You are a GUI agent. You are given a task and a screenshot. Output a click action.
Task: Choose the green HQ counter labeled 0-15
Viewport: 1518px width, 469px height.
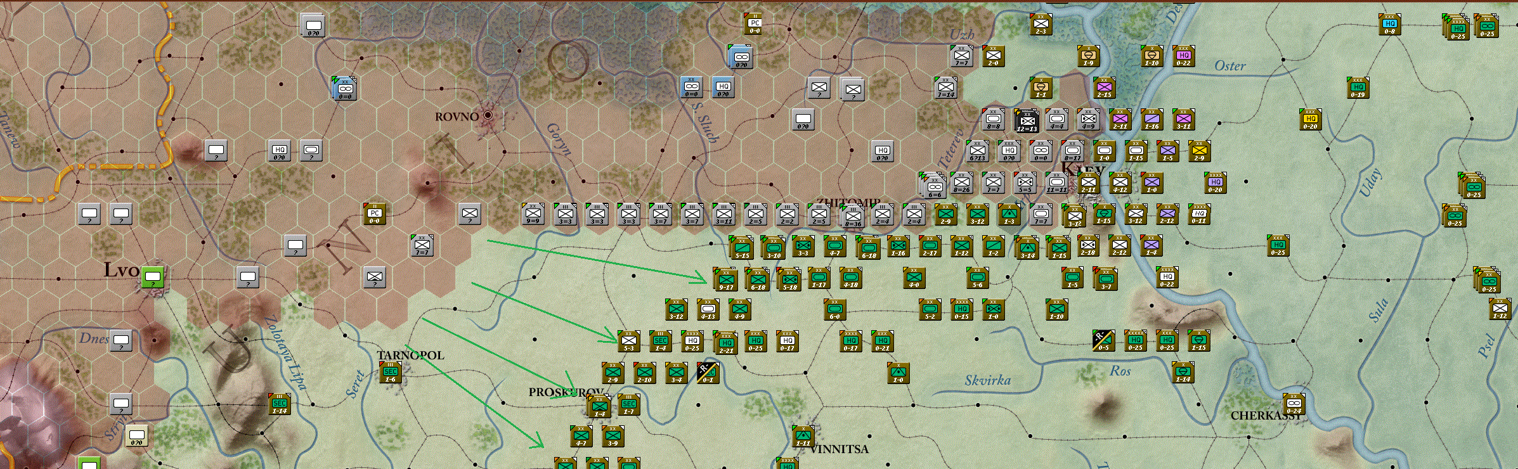coord(961,309)
